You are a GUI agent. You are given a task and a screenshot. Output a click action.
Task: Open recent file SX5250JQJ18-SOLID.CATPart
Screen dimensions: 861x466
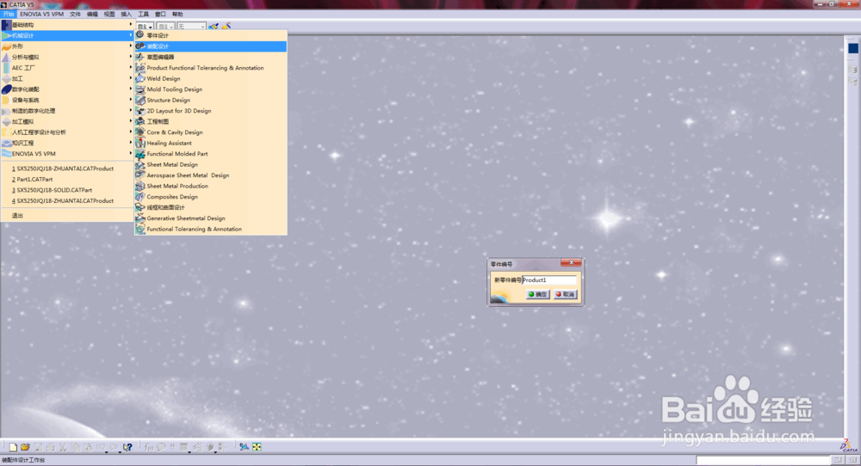point(67,190)
